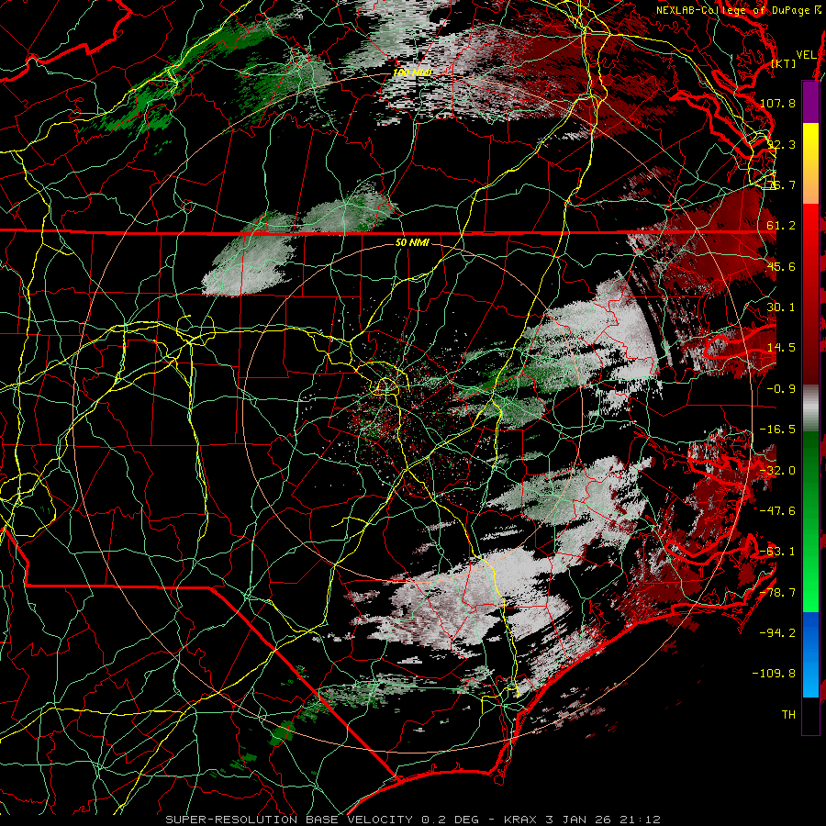
Task: Click the TH label on the legend
Action: 788,715
